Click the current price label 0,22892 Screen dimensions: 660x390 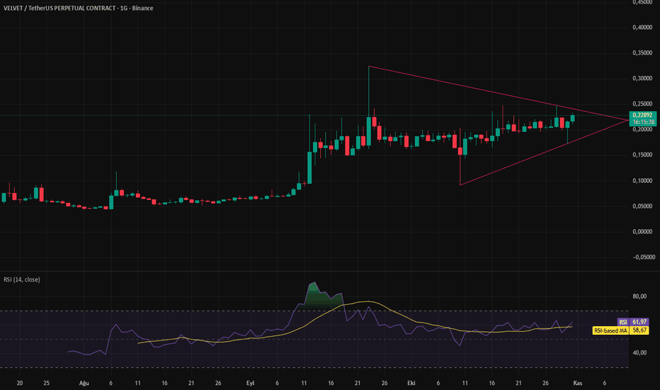pyautogui.click(x=642, y=115)
